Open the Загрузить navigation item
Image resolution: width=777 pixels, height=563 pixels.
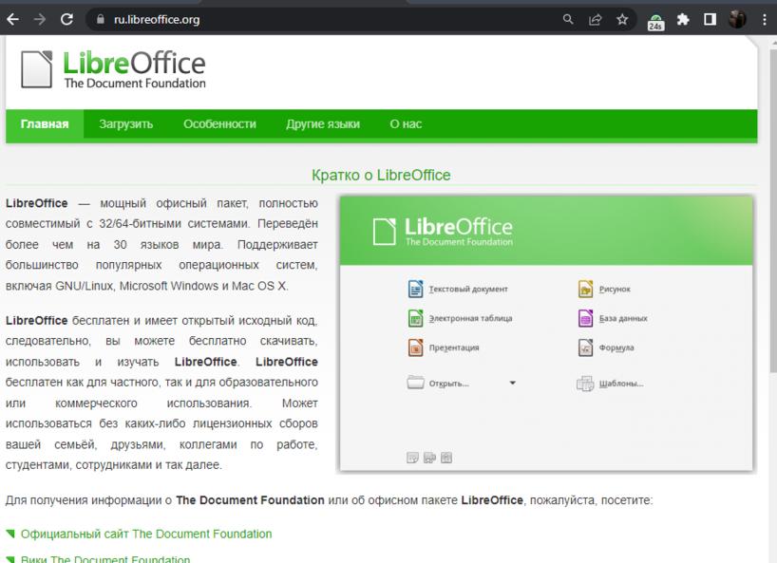[x=126, y=123]
